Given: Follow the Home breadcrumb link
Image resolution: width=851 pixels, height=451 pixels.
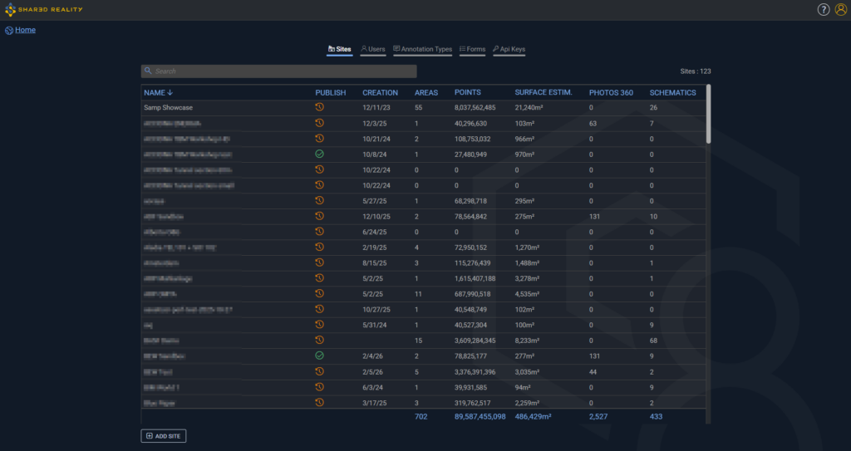Looking at the screenshot, I should pyautogui.click(x=25, y=30).
